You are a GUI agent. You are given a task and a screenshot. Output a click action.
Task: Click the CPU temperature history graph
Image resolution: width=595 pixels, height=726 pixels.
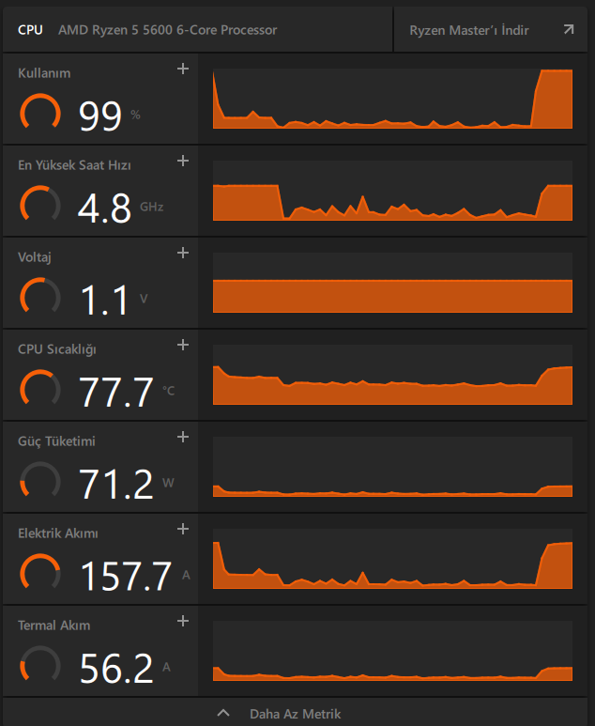392,375
